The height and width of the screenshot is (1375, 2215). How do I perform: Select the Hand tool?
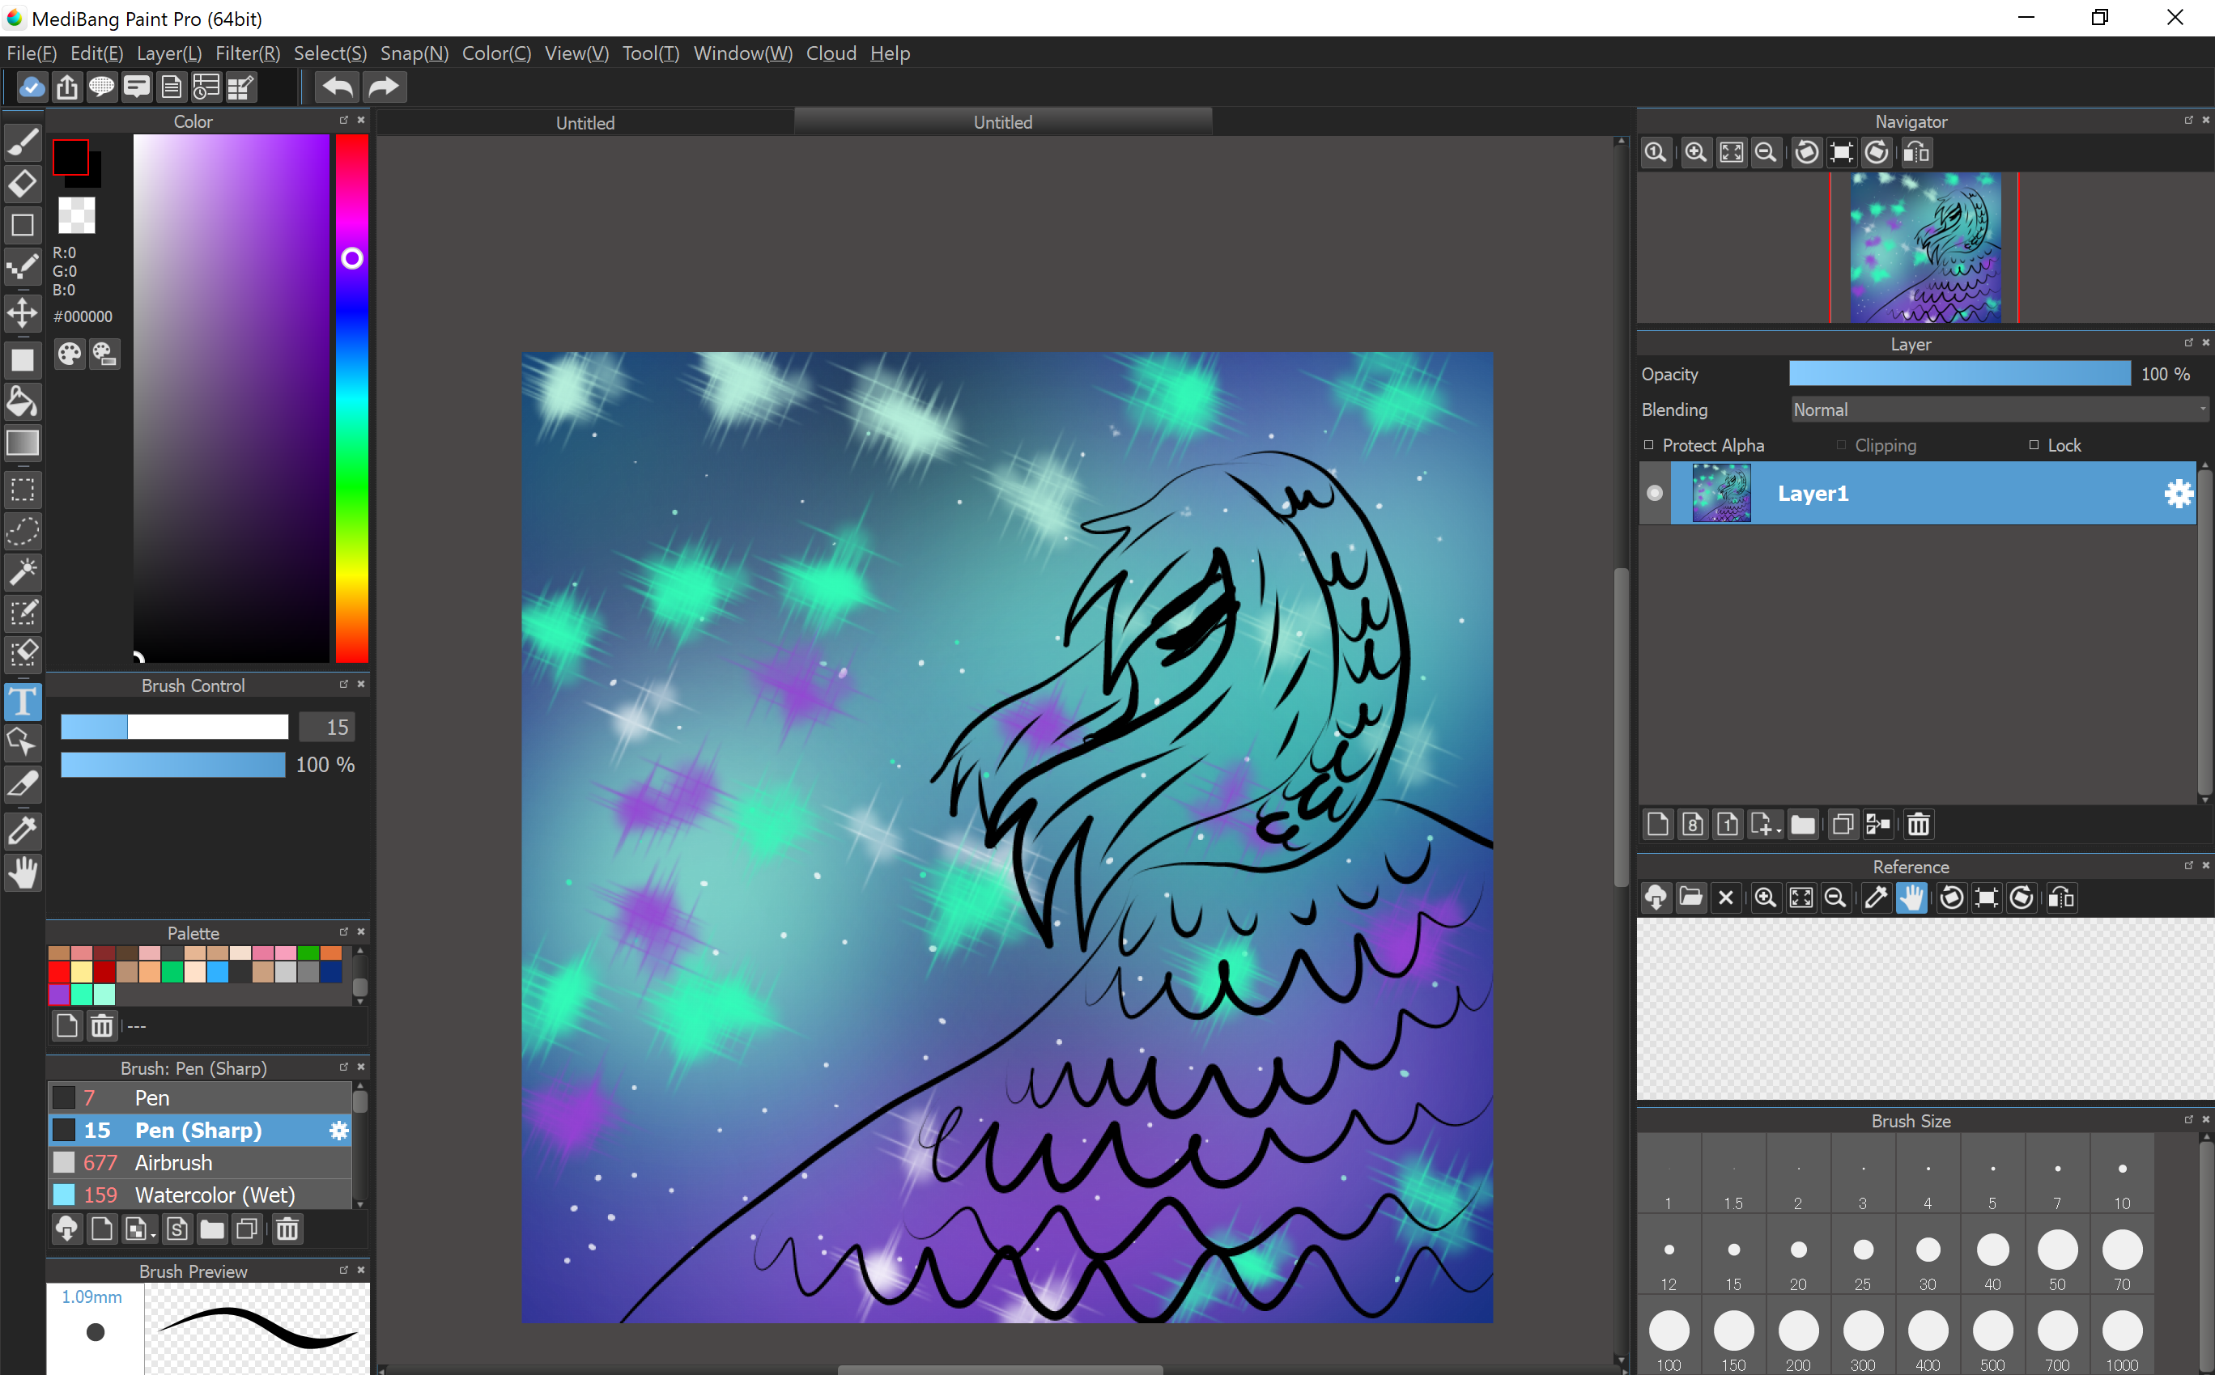[x=23, y=873]
